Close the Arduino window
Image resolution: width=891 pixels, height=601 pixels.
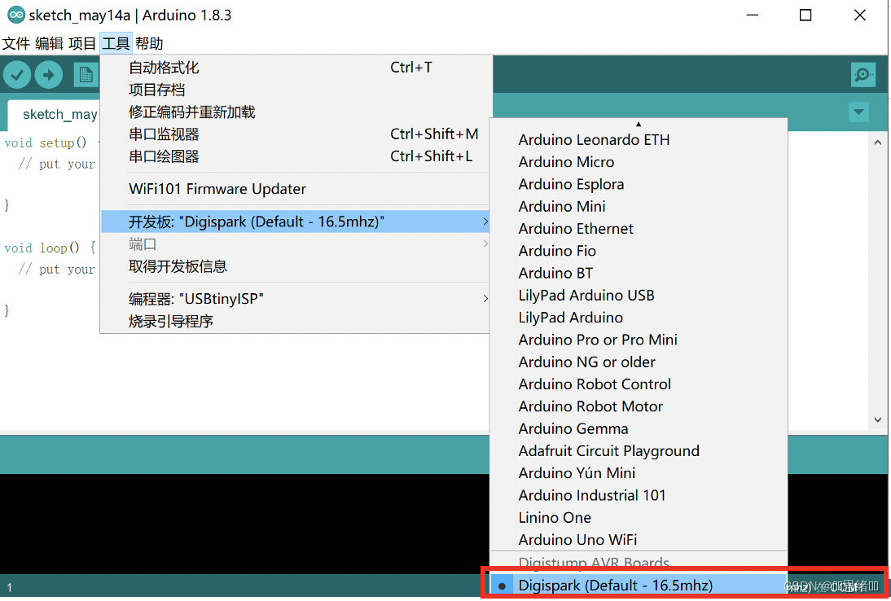coord(860,15)
